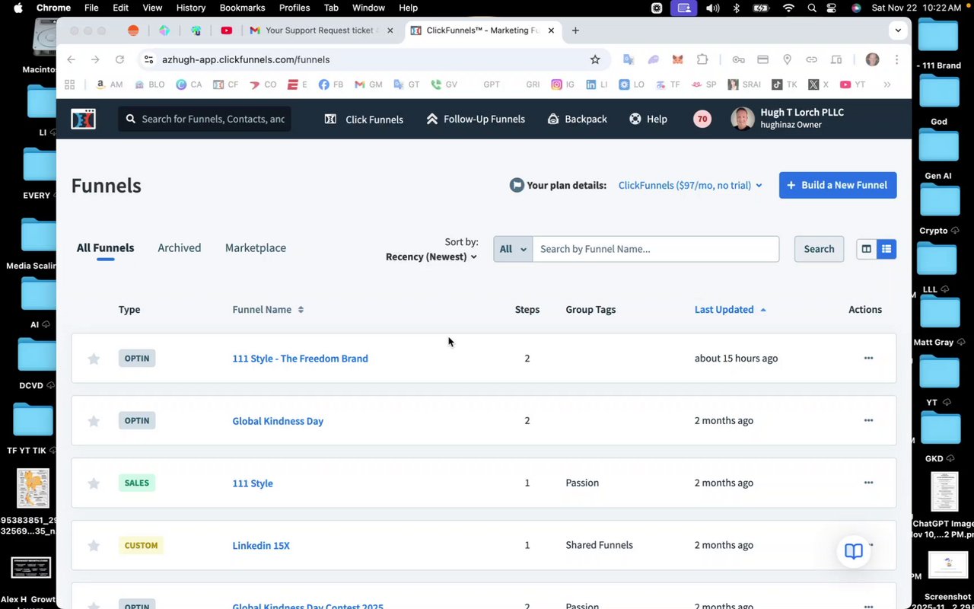Click the Wi-Fi icon in the menu bar
The height and width of the screenshot is (609, 974).
pyautogui.click(x=788, y=8)
